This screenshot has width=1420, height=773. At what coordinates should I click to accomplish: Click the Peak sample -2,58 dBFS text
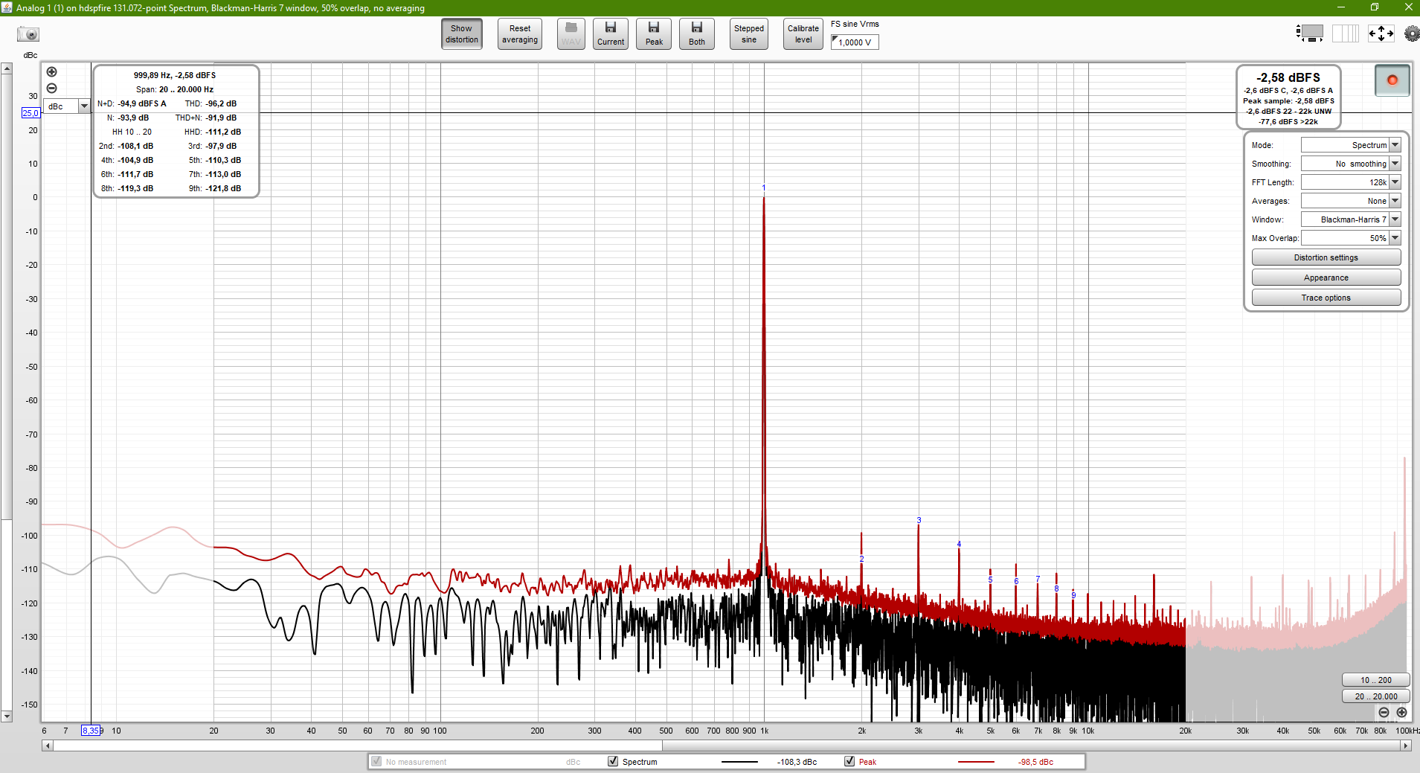click(x=1288, y=101)
